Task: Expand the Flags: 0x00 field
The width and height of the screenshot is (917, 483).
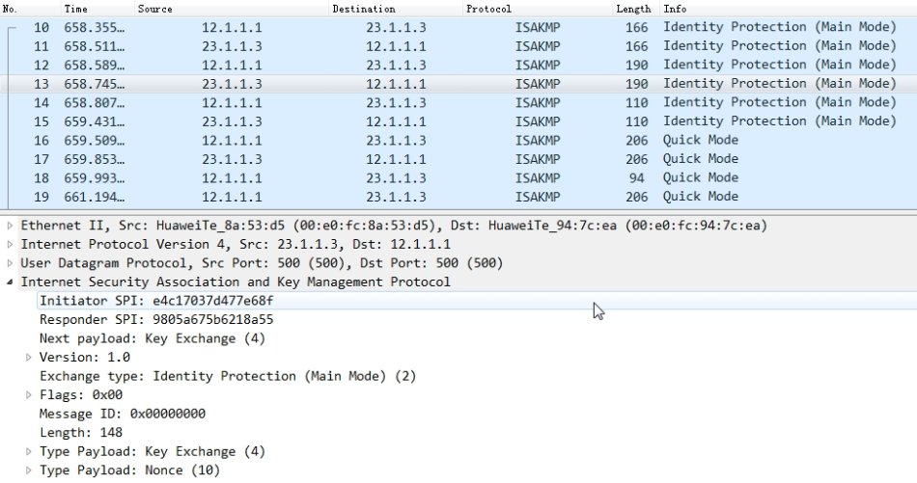Action: pos(29,395)
